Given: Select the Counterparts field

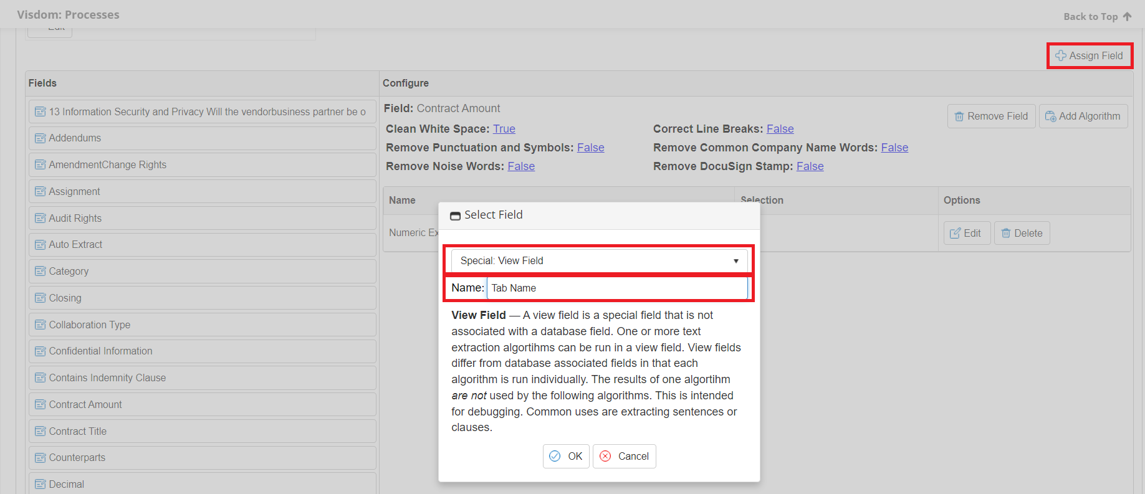Looking at the screenshot, I should point(202,458).
